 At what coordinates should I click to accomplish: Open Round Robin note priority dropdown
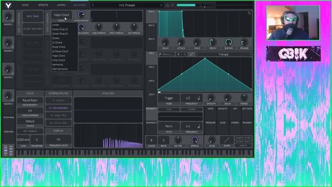coord(30,100)
